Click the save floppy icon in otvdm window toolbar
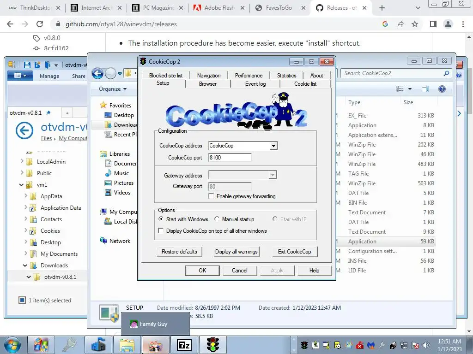Image resolution: width=473 pixels, height=354 pixels. coord(27,65)
